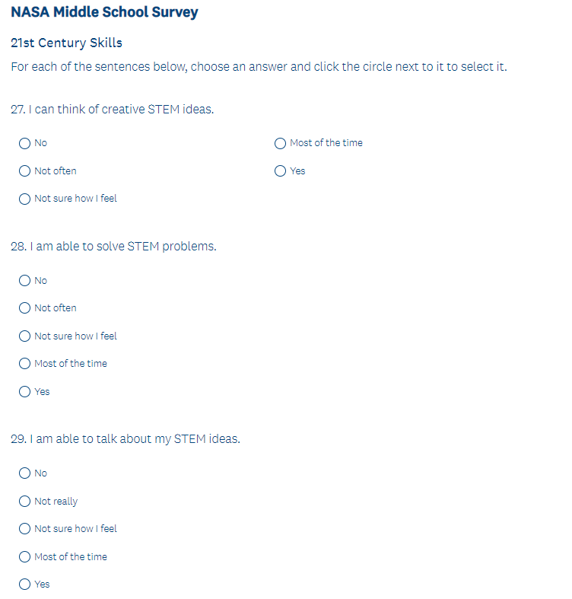
Task: Answer 'Yes' to solving STEM problems
Action: tap(25, 392)
